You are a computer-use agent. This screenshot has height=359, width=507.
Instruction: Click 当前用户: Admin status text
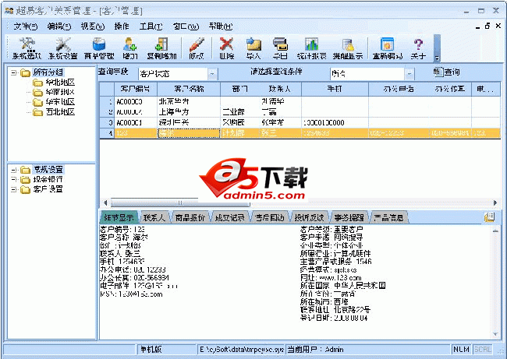point(316,350)
